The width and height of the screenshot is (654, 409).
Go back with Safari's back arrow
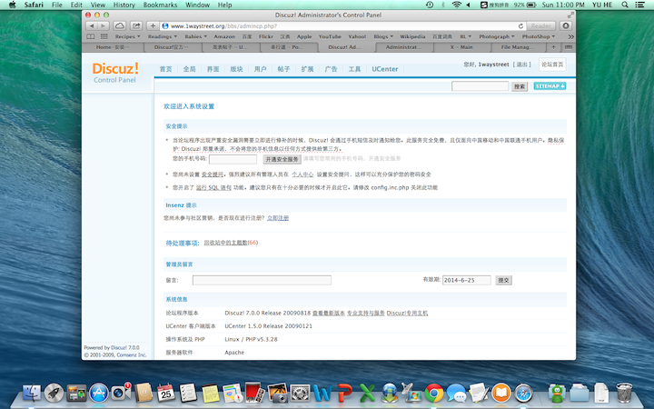pyautogui.click(x=92, y=25)
